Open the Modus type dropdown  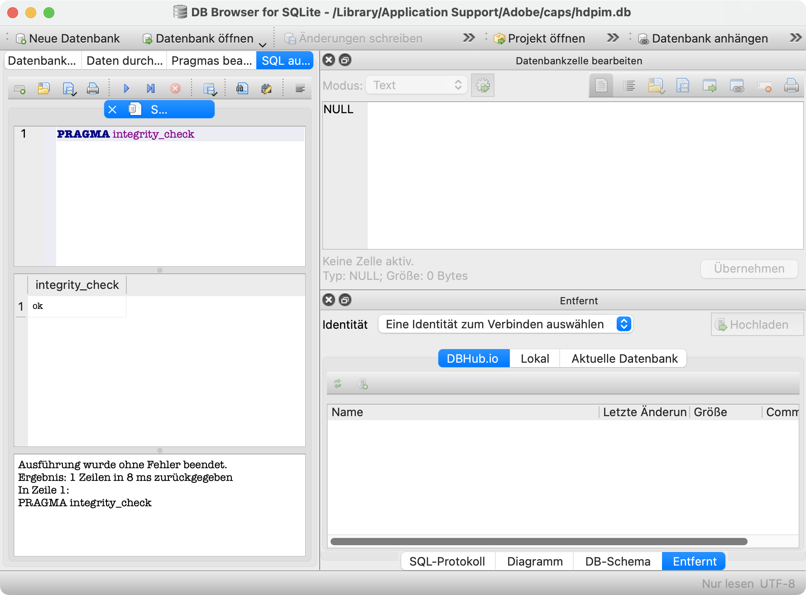416,85
